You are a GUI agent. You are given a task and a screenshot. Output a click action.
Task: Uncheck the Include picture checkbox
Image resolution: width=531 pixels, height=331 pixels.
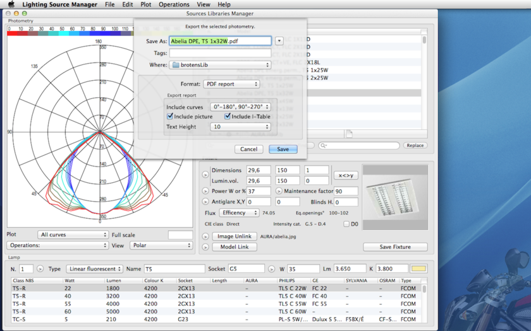170,117
